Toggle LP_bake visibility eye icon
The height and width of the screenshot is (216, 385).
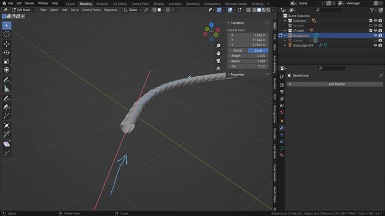(x=375, y=31)
